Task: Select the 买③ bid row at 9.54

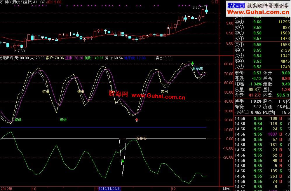Action: point(262,56)
